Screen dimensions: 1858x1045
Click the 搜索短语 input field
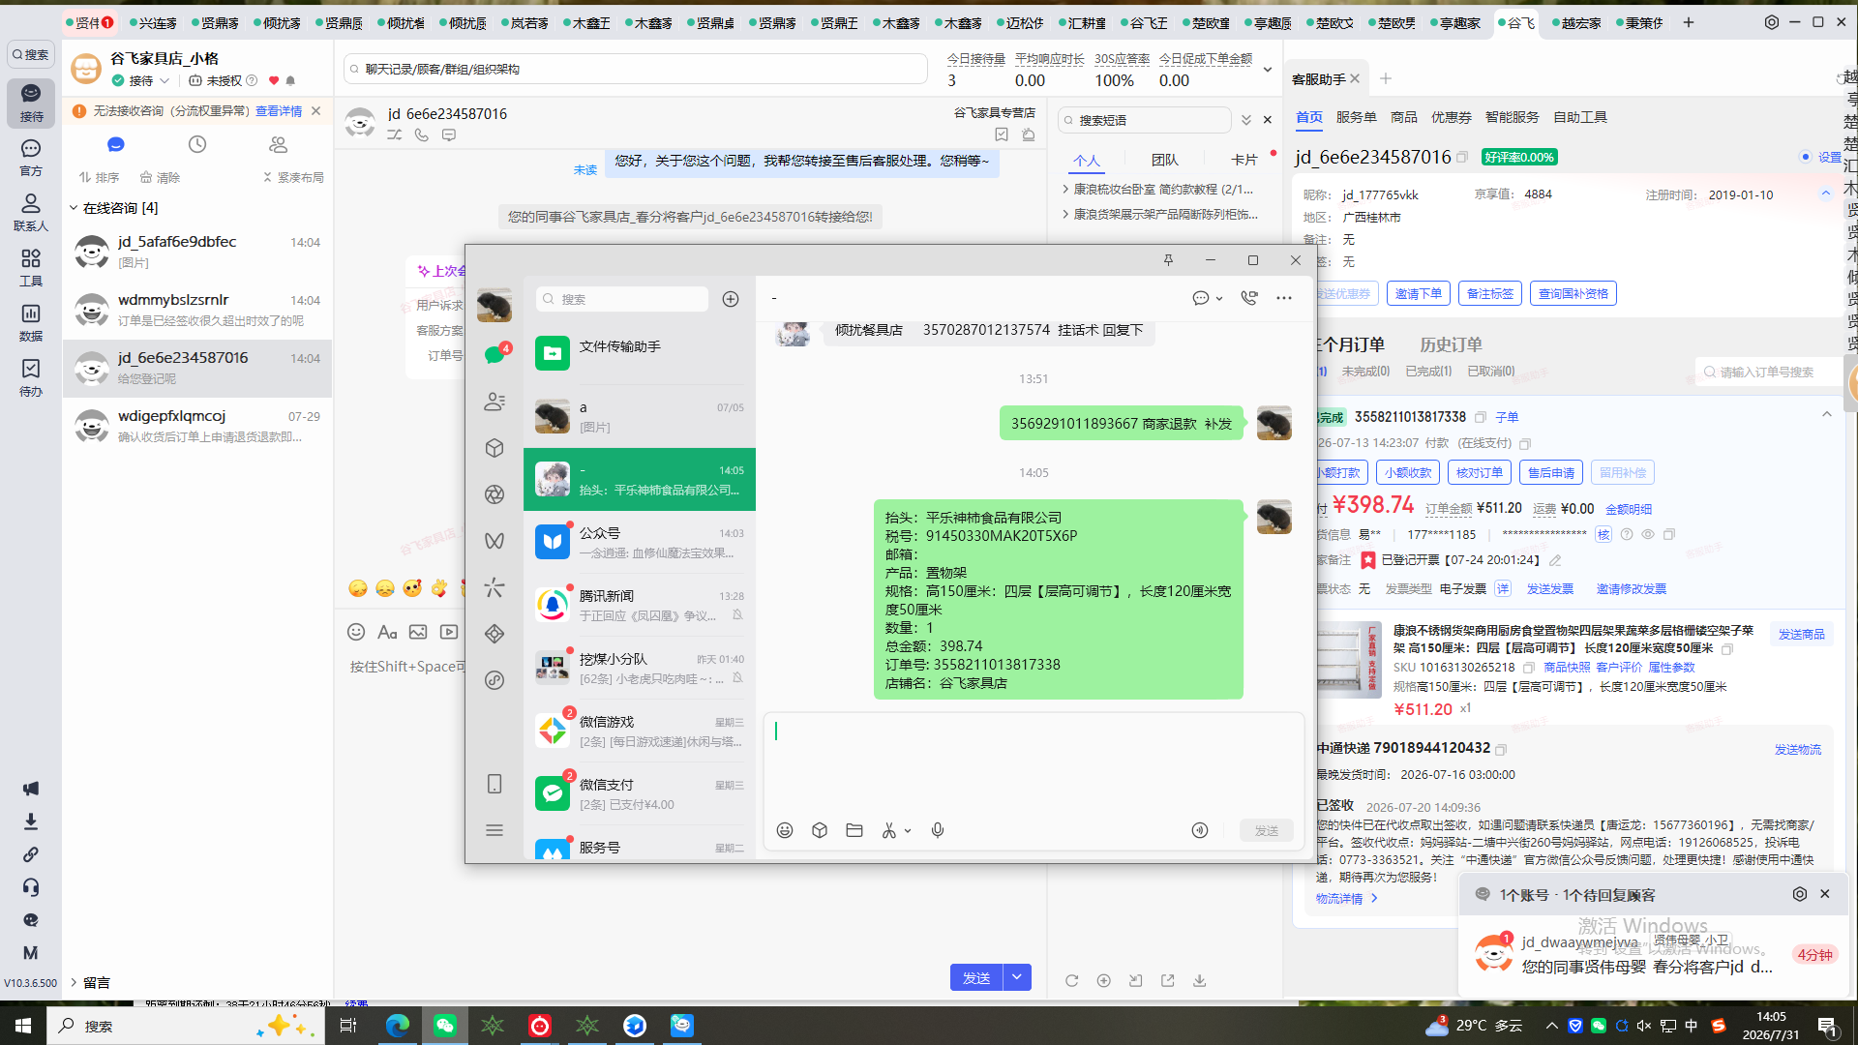tap(1146, 120)
